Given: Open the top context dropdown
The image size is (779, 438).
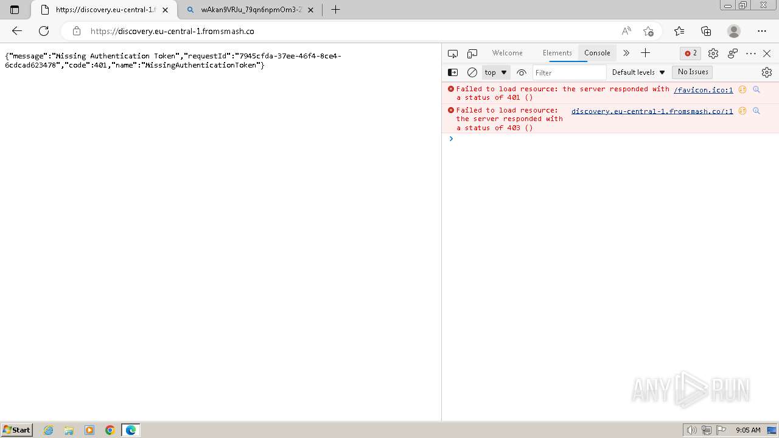Looking at the screenshot, I should (x=496, y=72).
